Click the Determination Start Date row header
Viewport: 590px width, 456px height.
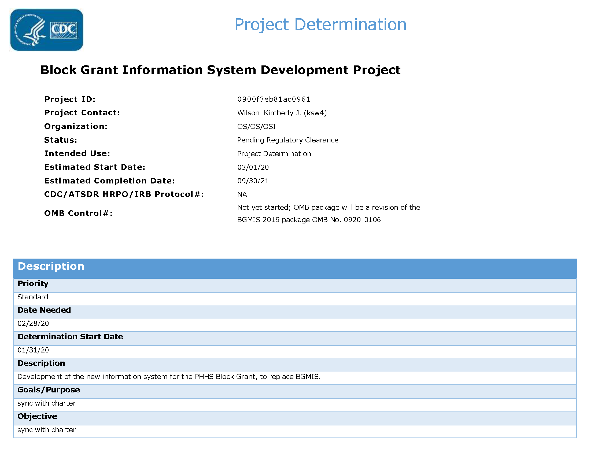coord(70,337)
